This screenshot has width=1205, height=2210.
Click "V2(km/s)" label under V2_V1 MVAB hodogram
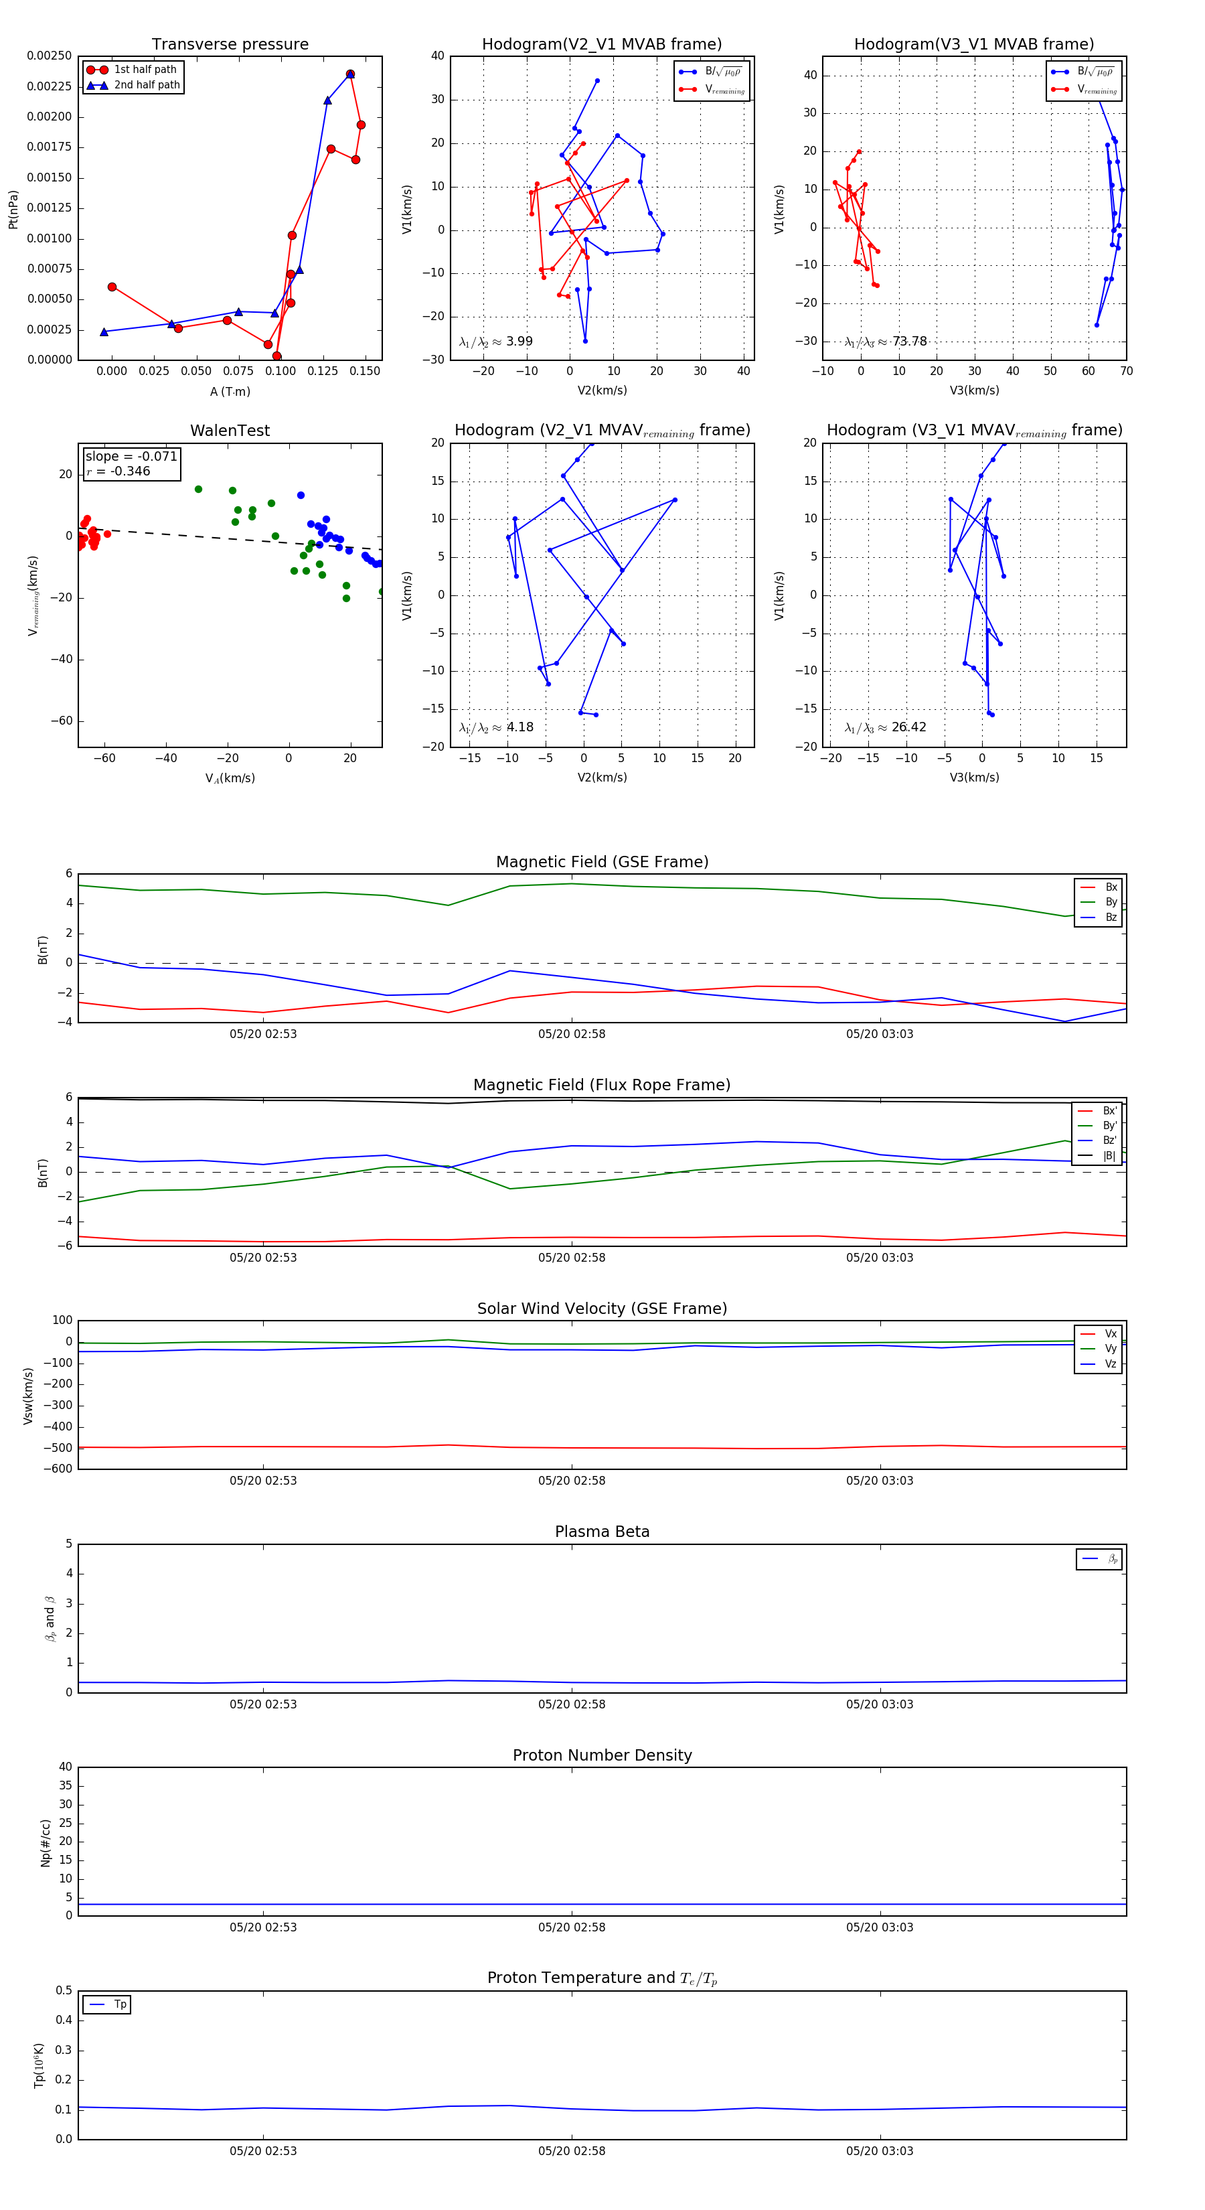[x=602, y=390]
